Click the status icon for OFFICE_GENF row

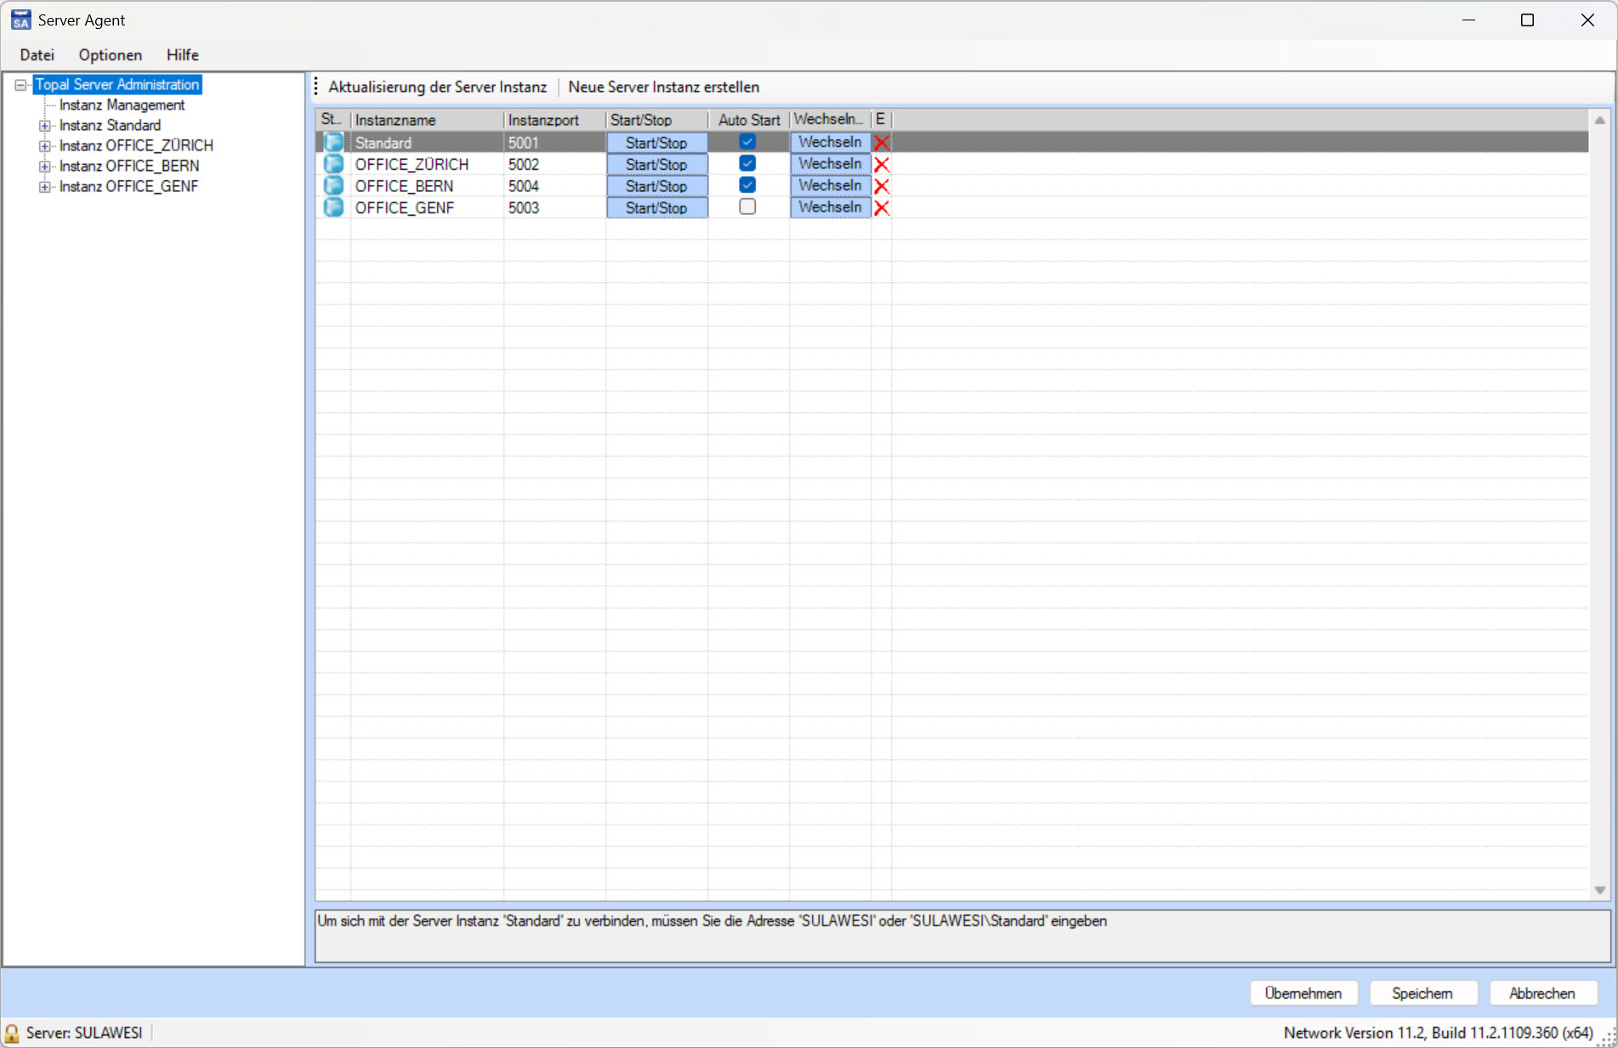333,207
